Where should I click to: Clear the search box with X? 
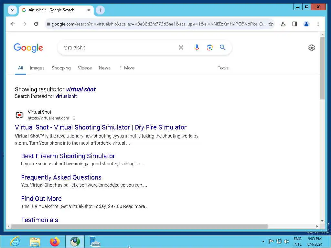click(x=181, y=48)
